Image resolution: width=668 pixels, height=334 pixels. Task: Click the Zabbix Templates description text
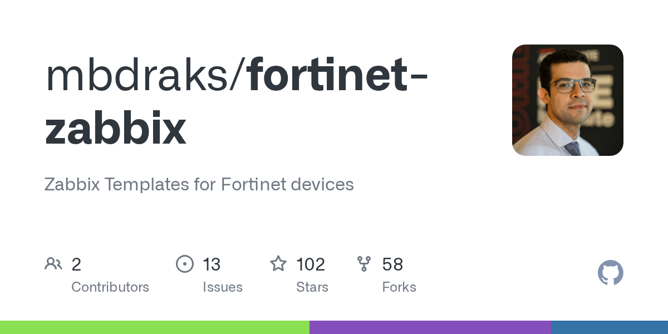(x=199, y=184)
